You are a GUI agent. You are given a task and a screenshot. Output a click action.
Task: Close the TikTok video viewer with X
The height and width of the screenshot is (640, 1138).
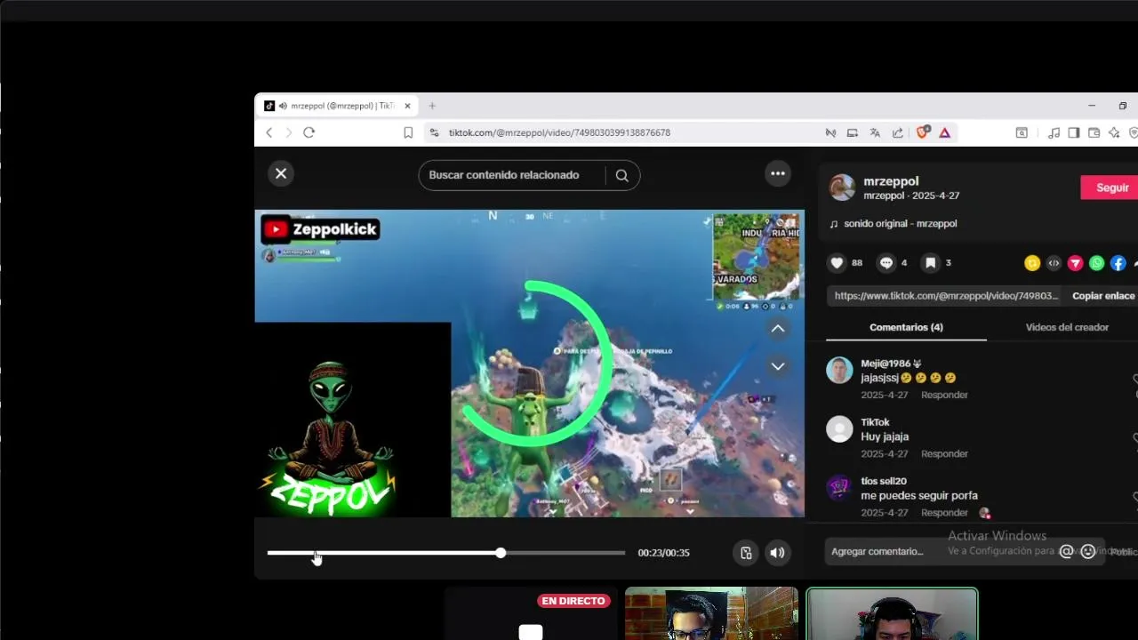tap(281, 173)
